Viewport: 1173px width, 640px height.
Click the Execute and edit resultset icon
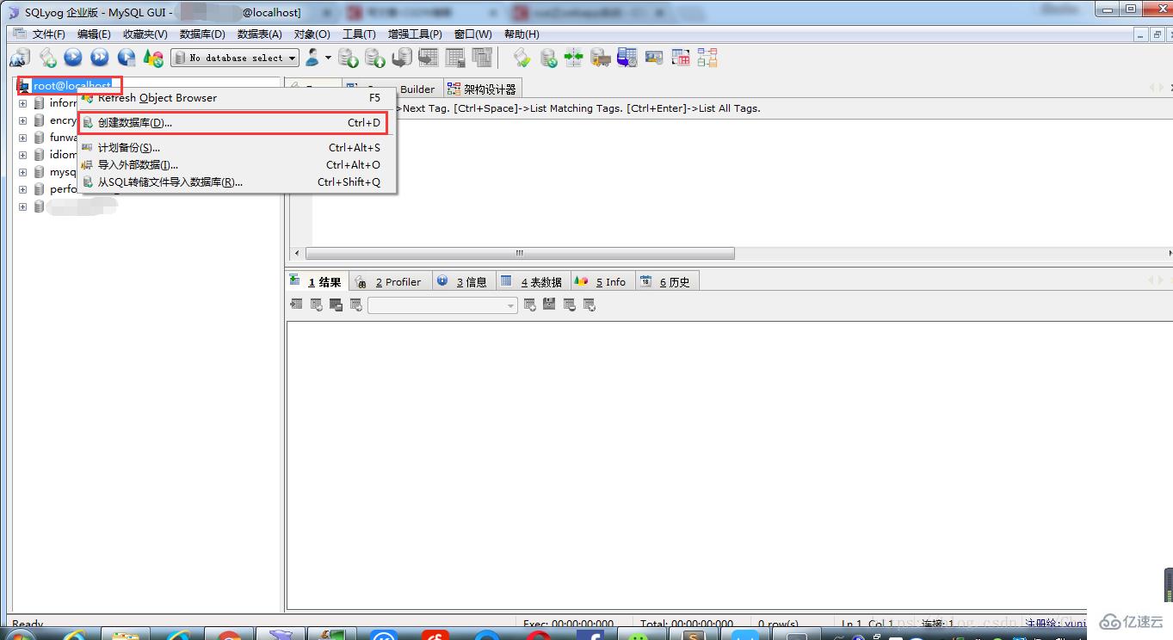[127, 58]
